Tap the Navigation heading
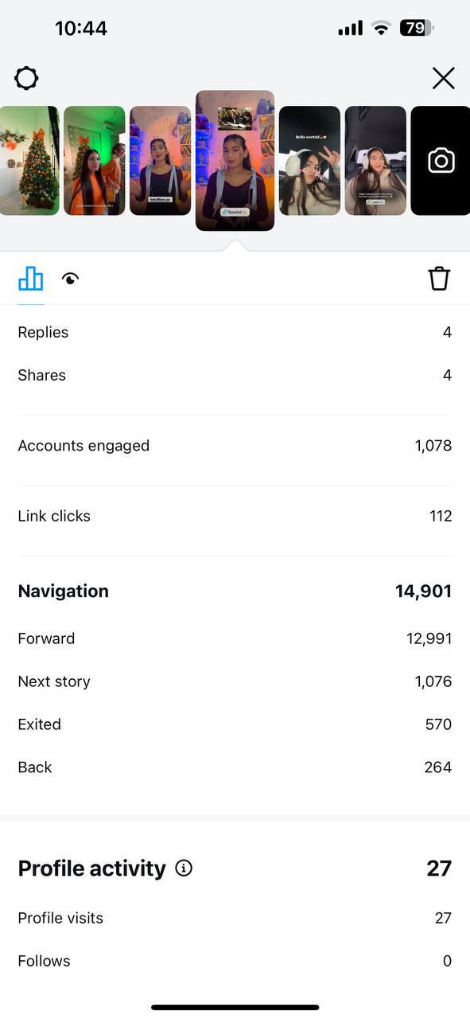Image resolution: width=470 pixels, height=1019 pixels. pos(63,591)
